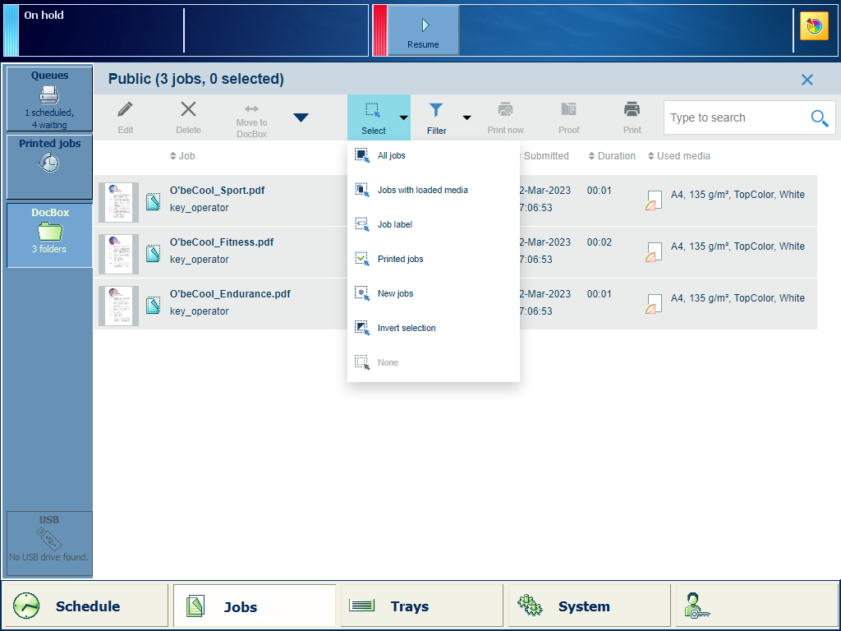Expand the Filter dropdown arrow
841x631 pixels.
click(x=466, y=117)
